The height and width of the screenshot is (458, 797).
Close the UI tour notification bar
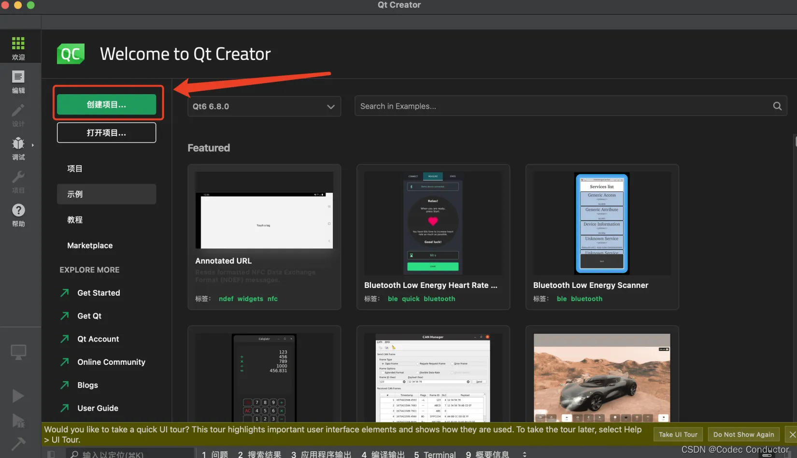click(x=792, y=435)
